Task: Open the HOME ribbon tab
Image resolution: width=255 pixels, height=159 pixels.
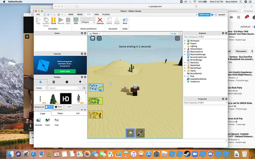Action: [71, 14]
